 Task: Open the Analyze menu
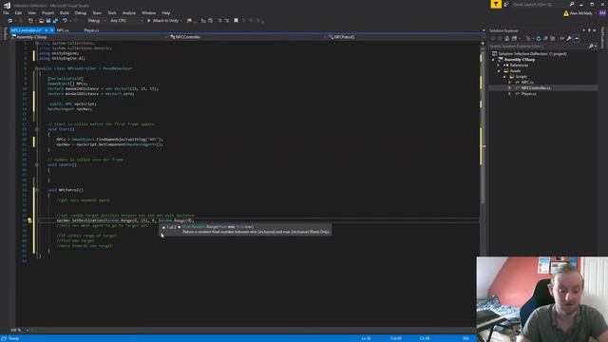(129, 12)
